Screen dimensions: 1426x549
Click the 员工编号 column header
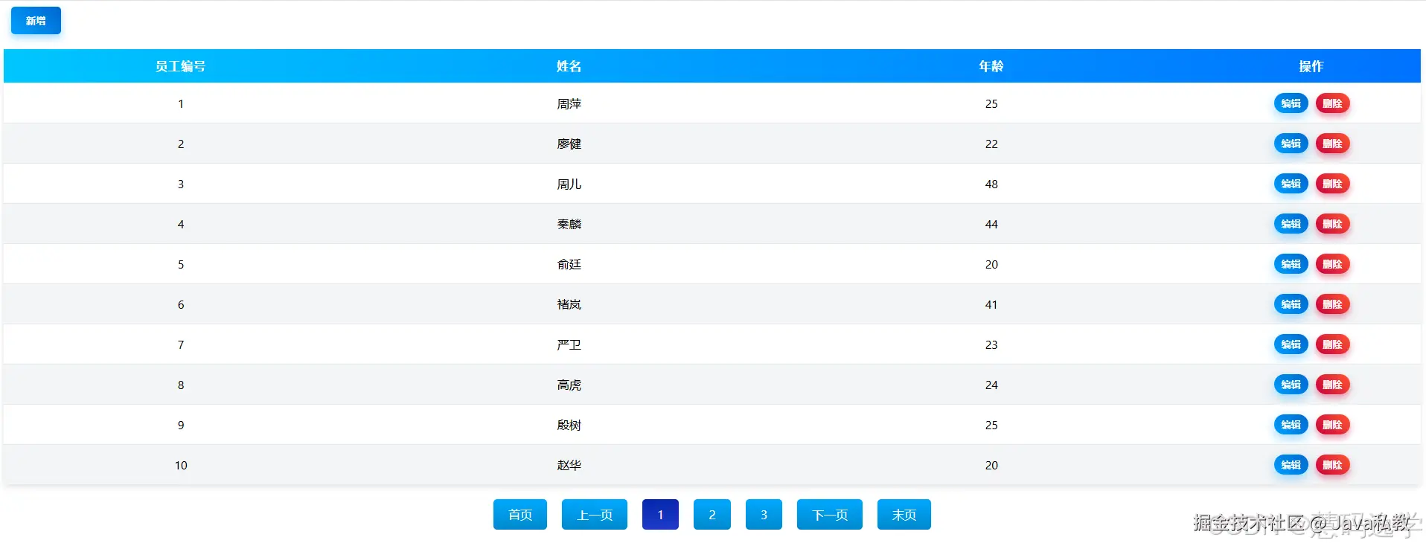[x=180, y=66]
